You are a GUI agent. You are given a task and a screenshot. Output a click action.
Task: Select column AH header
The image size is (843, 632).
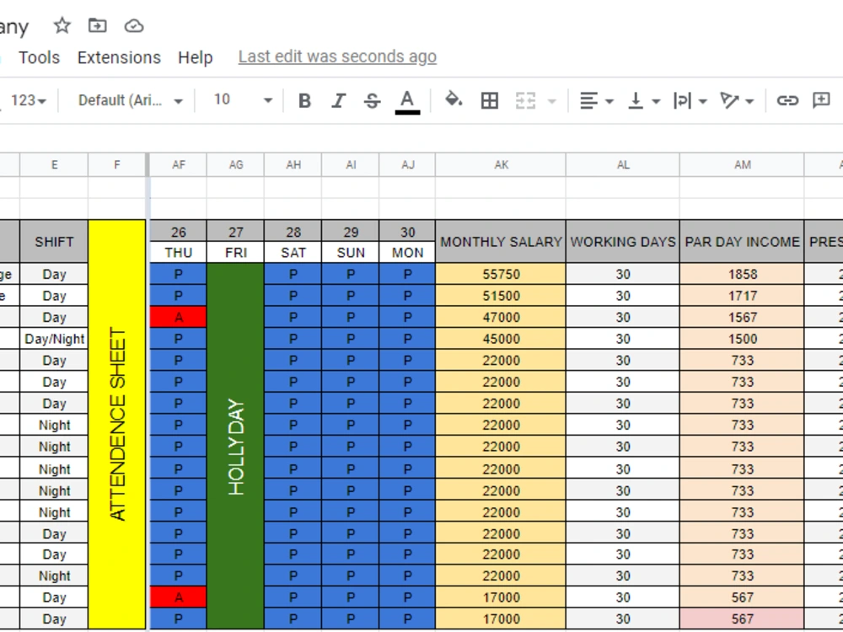tap(293, 165)
